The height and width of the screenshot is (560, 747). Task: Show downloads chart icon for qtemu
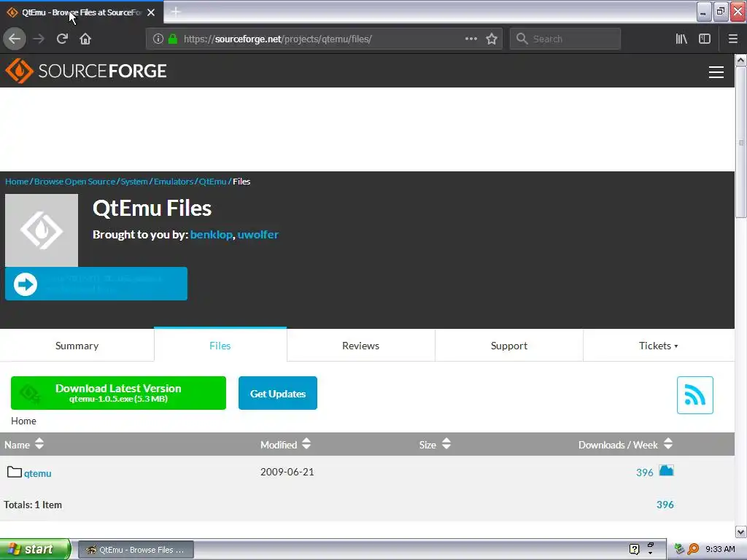[x=666, y=471]
